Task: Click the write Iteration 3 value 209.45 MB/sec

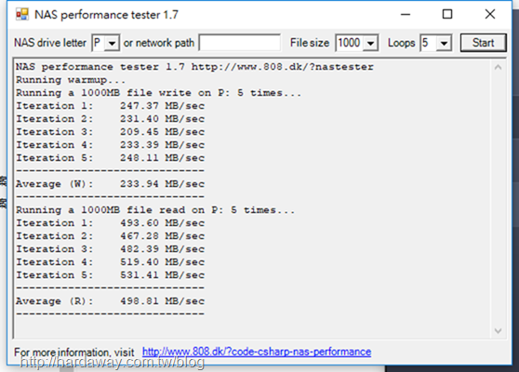Action: point(162,132)
